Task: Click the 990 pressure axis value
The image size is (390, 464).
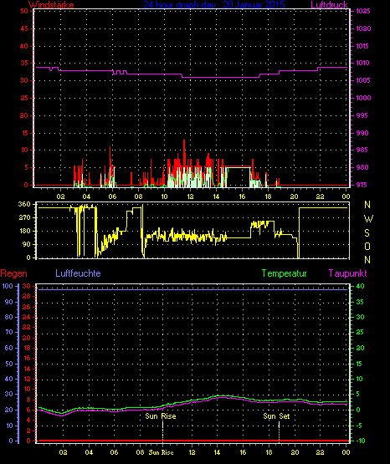Action: (x=362, y=133)
